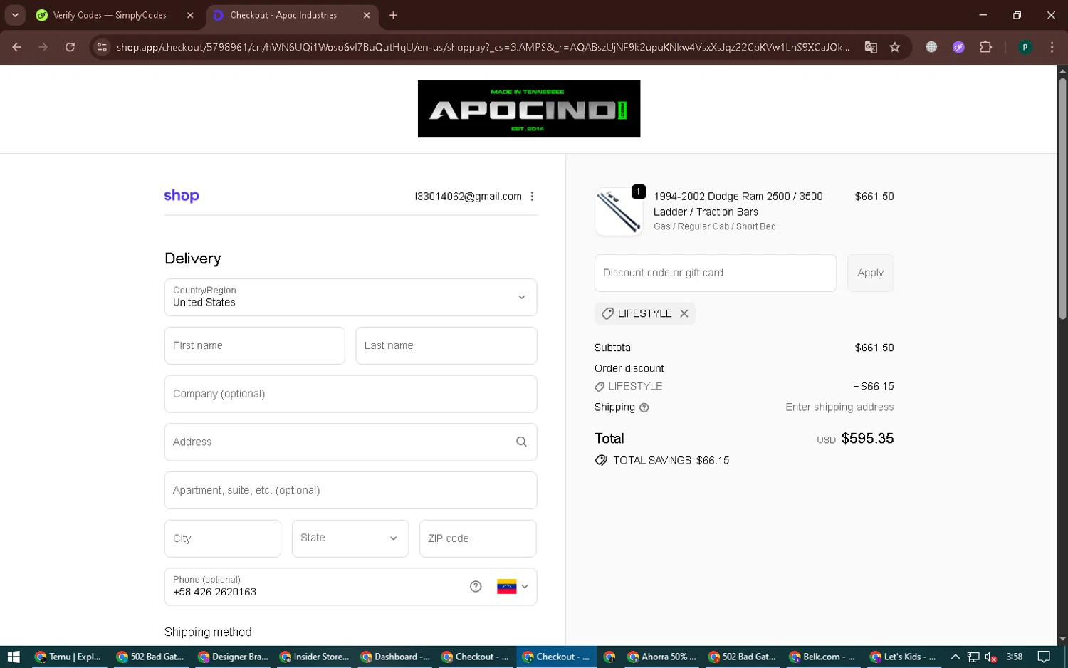The image size is (1068, 668).
Task: Click the TOTAL SAVINGS $66.15 text
Action: [671, 461]
